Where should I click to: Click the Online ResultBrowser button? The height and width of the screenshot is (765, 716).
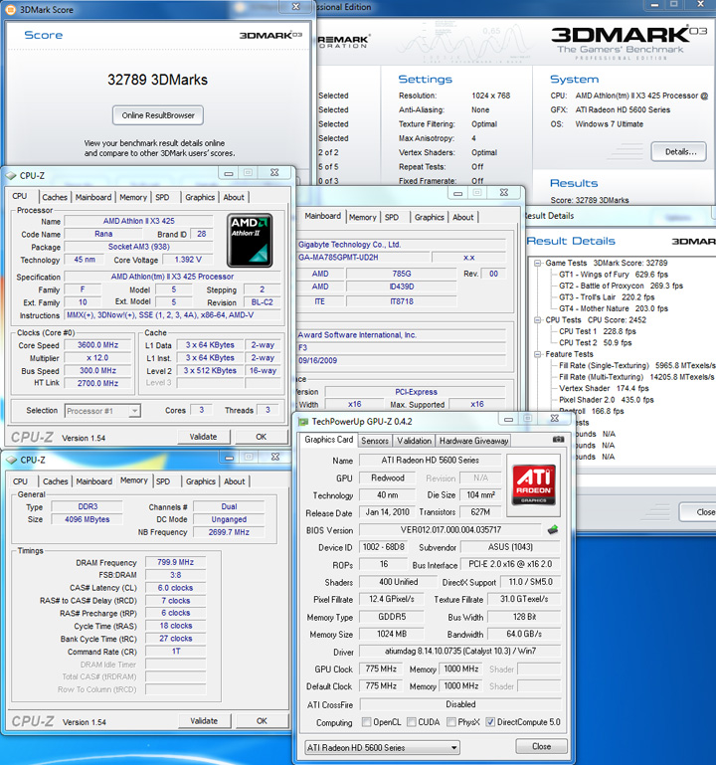pos(158,115)
